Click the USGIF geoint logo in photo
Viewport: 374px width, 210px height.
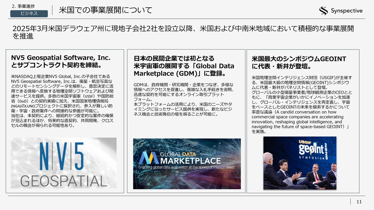point(313,150)
